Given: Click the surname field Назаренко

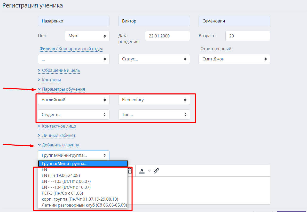Looking at the screenshot, I should pyautogui.click(x=74, y=21).
